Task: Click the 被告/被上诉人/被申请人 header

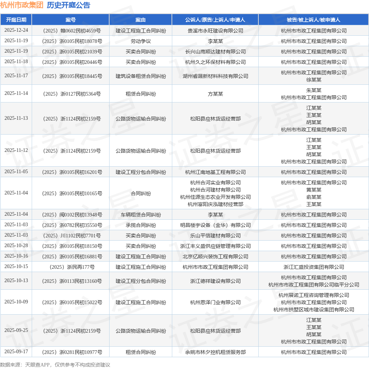Action: click(x=314, y=20)
